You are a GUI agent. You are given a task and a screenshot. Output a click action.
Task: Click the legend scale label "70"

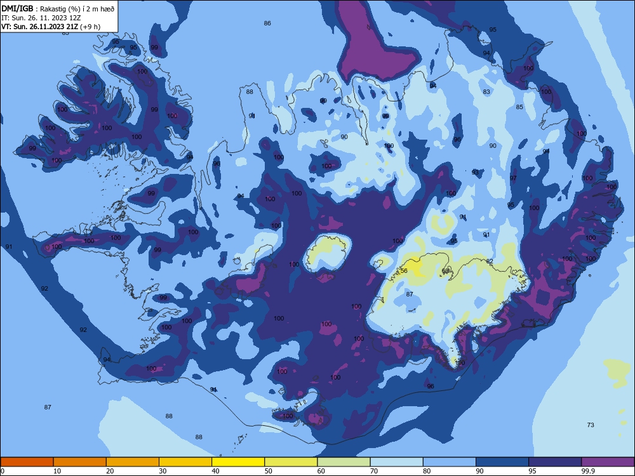[374, 471]
